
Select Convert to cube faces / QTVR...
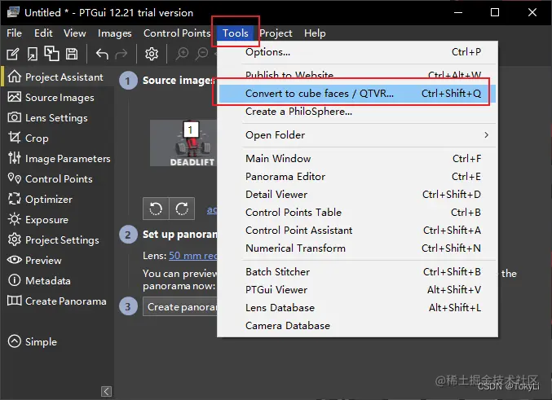[357, 94]
